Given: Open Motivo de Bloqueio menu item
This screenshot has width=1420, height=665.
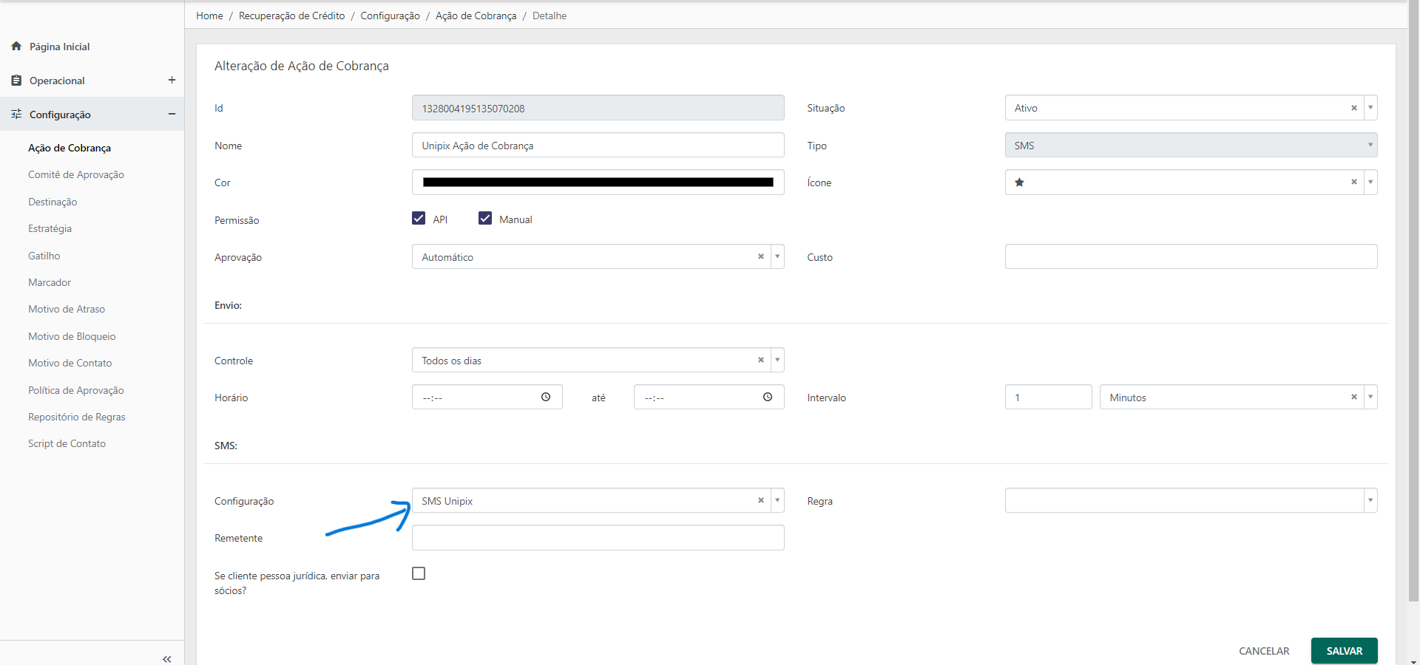Looking at the screenshot, I should [x=72, y=336].
